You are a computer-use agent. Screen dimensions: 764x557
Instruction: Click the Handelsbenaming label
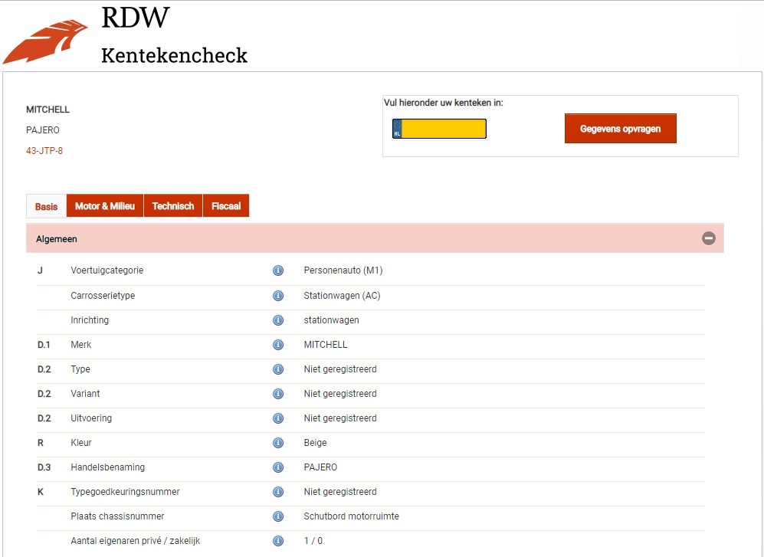click(108, 467)
